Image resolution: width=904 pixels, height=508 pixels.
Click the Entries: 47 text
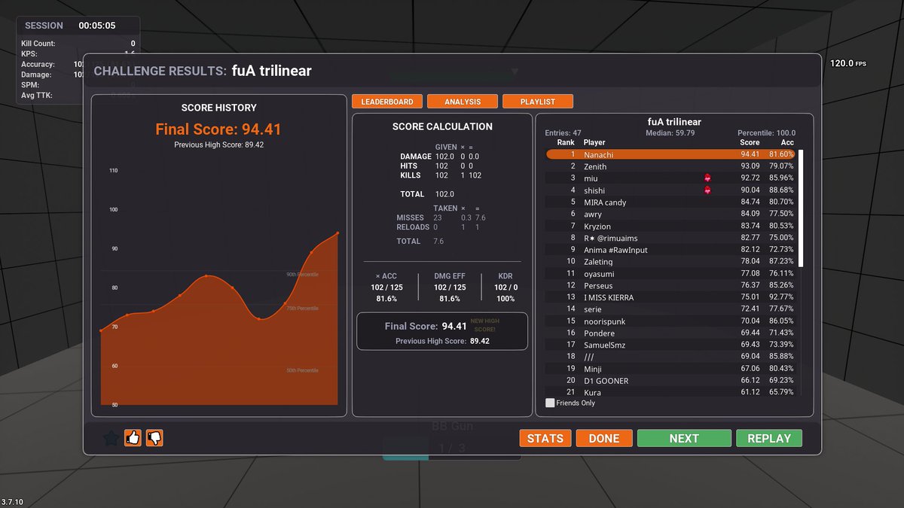click(x=563, y=133)
